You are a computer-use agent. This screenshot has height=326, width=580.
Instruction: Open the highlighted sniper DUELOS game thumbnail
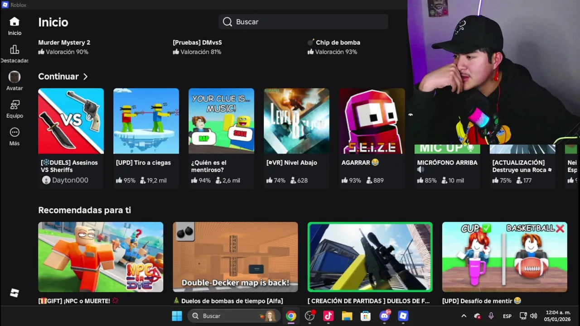[370, 257]
